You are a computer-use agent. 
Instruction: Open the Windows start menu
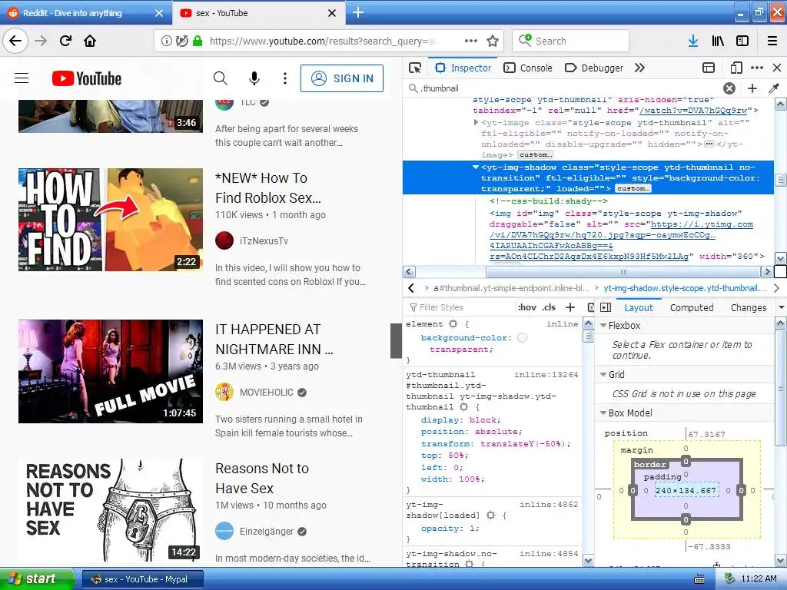click(x=37, y=579)
